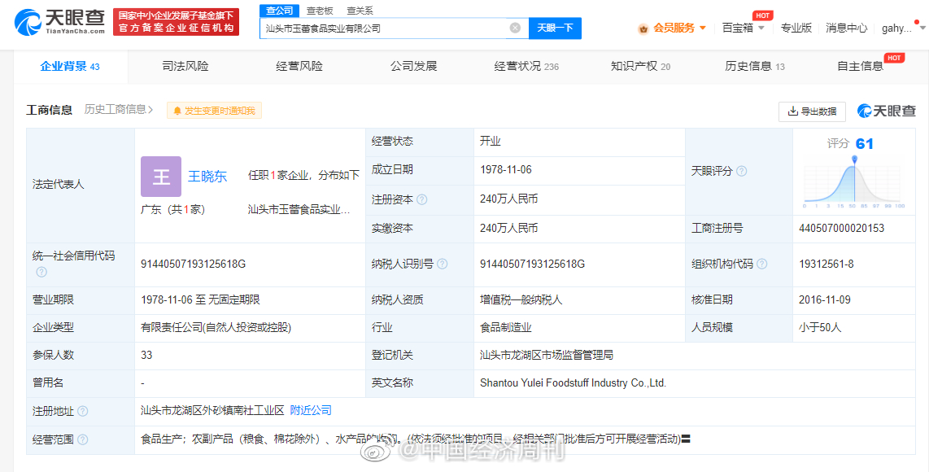Click the 企业类型 value 有限责任公司
929x472 pixels.
pyautogui.click(x=216, y=327)
